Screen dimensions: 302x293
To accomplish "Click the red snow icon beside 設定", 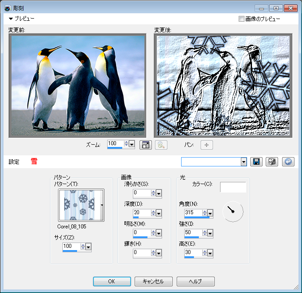I will click(34, 162).
